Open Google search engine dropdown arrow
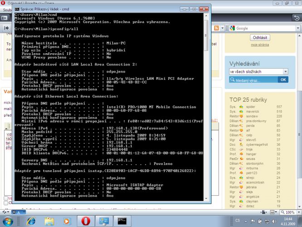 click(x=298, y=28)
